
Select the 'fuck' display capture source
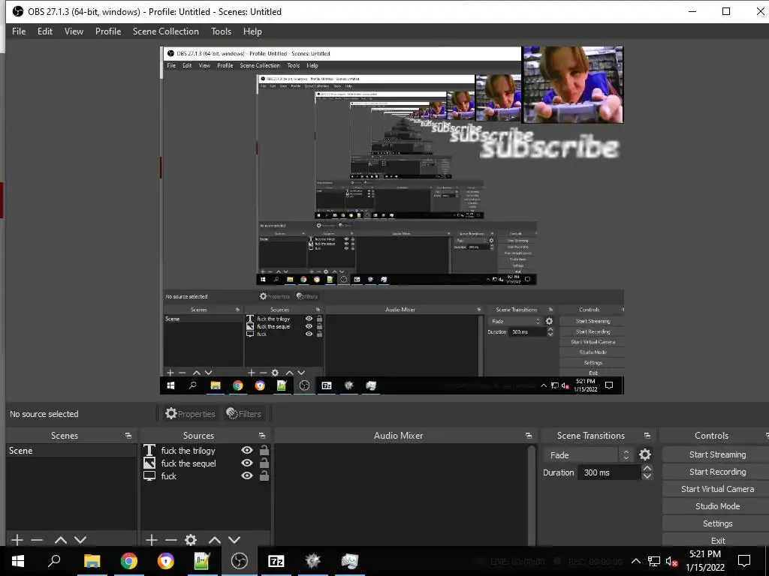coord(169,476)
